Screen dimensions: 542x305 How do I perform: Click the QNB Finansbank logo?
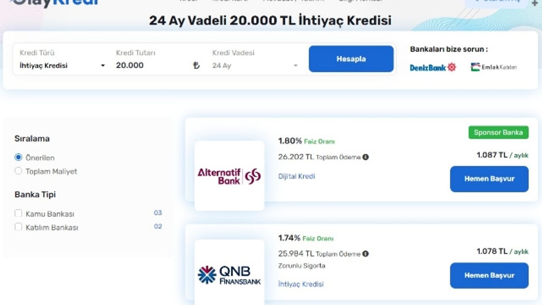pos(229,275)
